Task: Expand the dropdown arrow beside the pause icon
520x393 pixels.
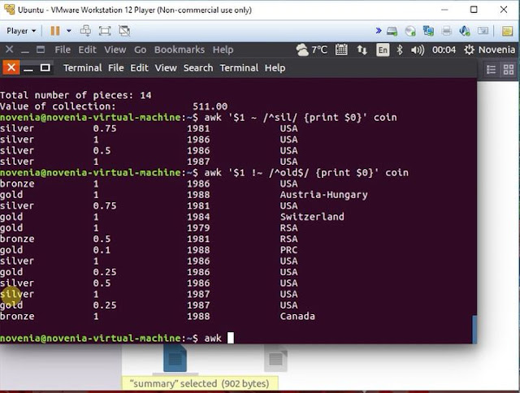Action: click(x=68, y=31)
